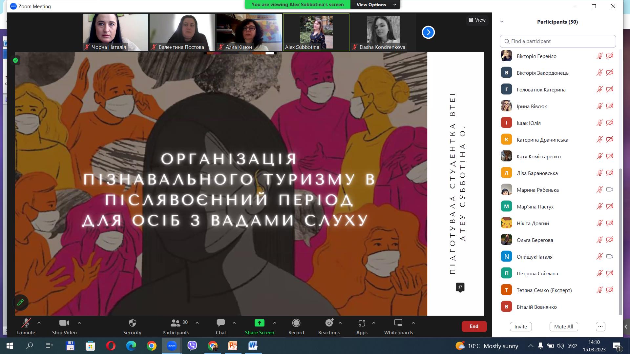Toggle Unmute microphone button
Image resolution: width=630 pixels, height=354 pixels.
[26, 326]
